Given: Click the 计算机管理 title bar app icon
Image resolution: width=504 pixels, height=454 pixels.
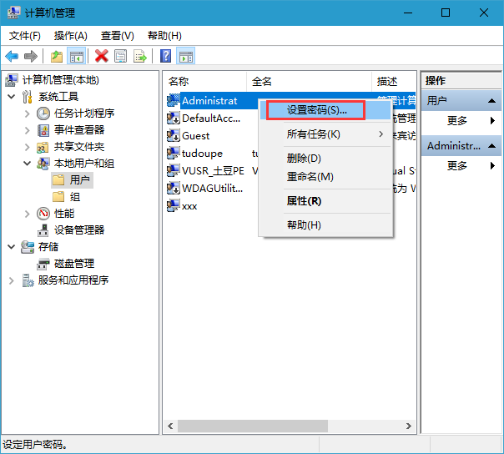Looking at the screenshot, I should pyautogui.click(x=14, y=13).
